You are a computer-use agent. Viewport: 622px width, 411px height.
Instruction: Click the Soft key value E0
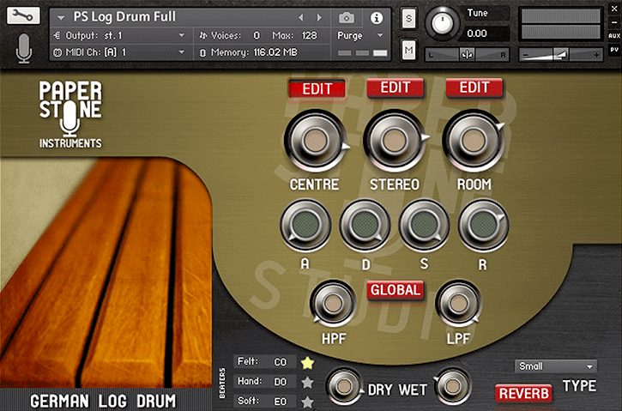(281, 402)
